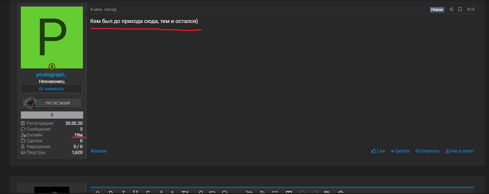Like the post by photograph_
Image resolution: width=489 pixels, height=194 pixels.
tap(378, 151)
